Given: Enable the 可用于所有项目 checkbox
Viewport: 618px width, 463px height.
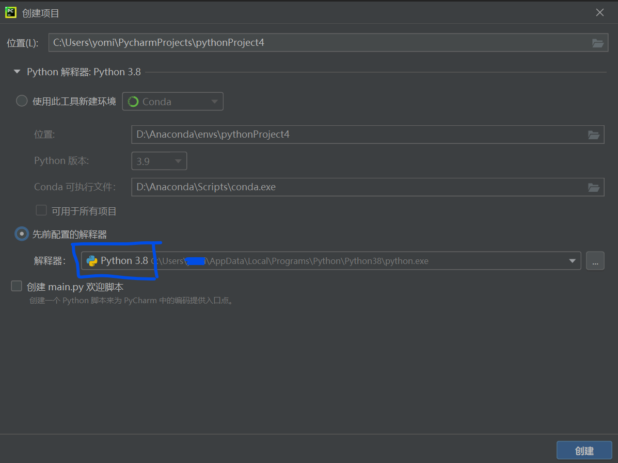Looking at the screenshot, I should (x=41, y=210).
